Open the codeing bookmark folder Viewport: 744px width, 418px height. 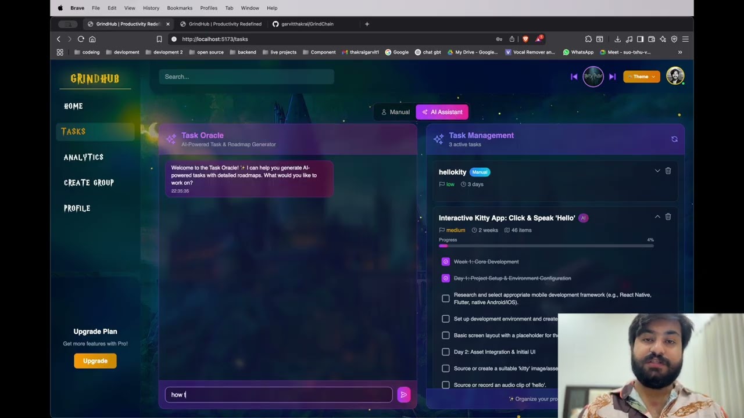pos(87,52)
